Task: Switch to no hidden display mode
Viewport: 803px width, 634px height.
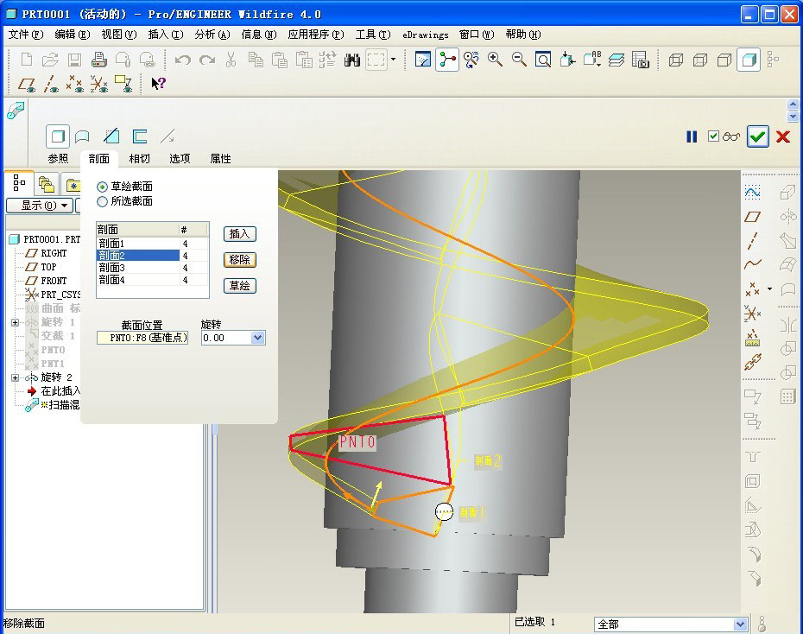Action: 724,60
